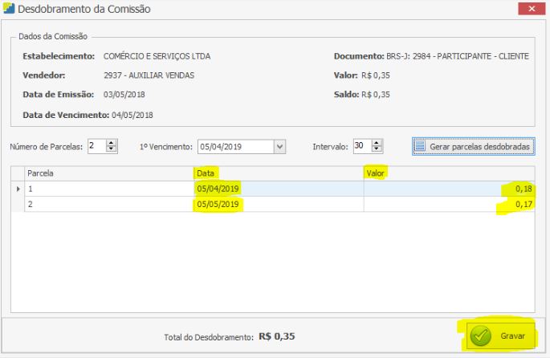Close the Desdobramento da Comissão dialog

531,9
